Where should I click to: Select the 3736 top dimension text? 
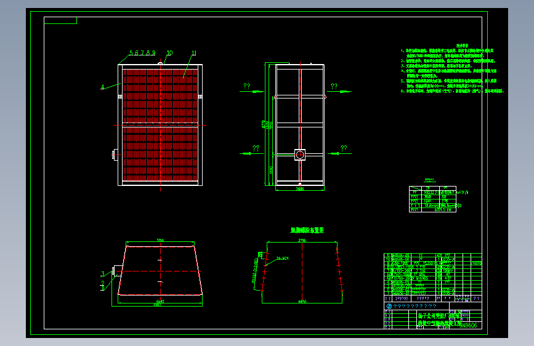(302, 241)
